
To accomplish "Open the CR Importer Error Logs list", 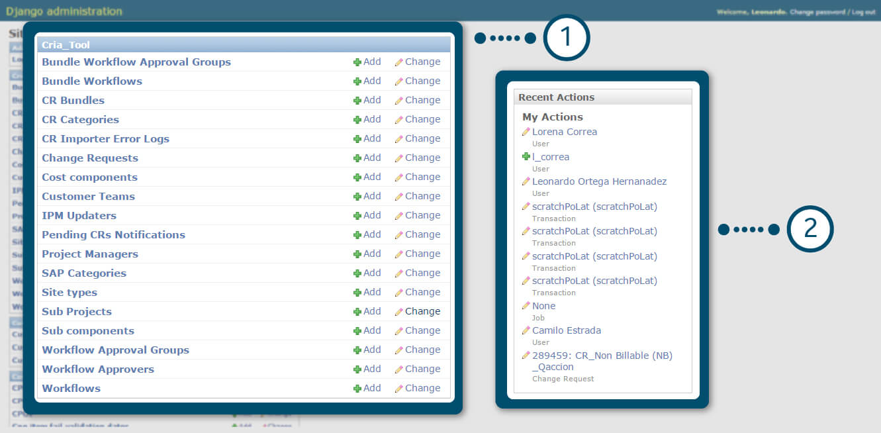I will (x=105, y=139).
